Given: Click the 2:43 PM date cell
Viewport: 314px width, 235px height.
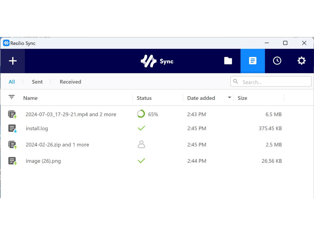Looking at the screenshot, I should pos(197,114).
